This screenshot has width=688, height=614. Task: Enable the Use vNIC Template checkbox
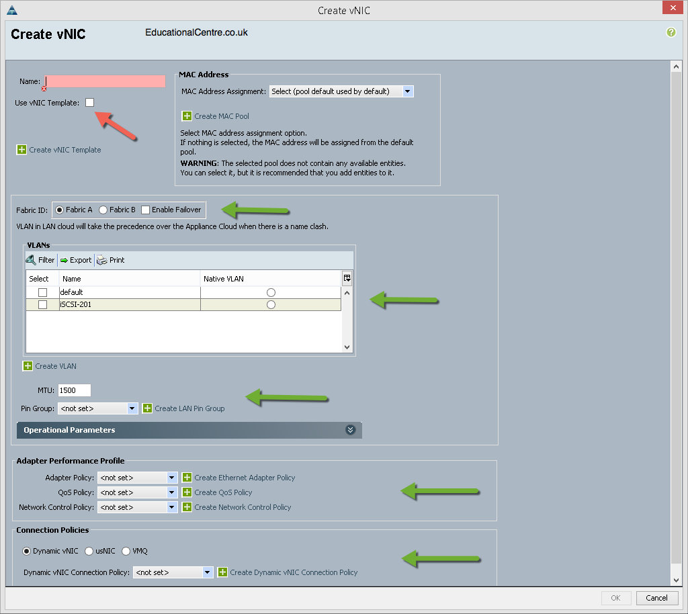coord(89,102)
